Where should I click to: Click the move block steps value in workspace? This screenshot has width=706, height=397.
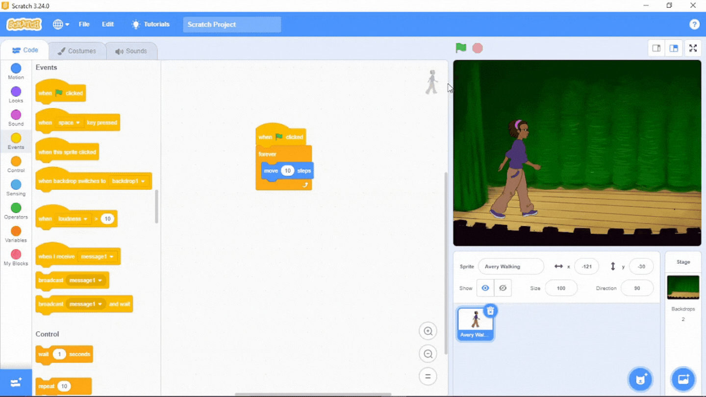[x=287, y=171]
